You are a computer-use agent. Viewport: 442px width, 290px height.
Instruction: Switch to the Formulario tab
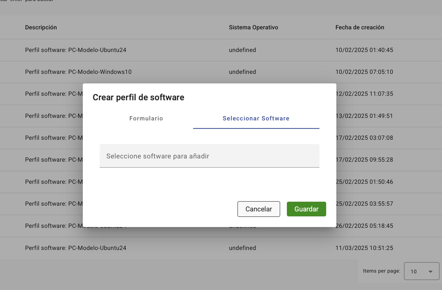click(x=146, y=119)
